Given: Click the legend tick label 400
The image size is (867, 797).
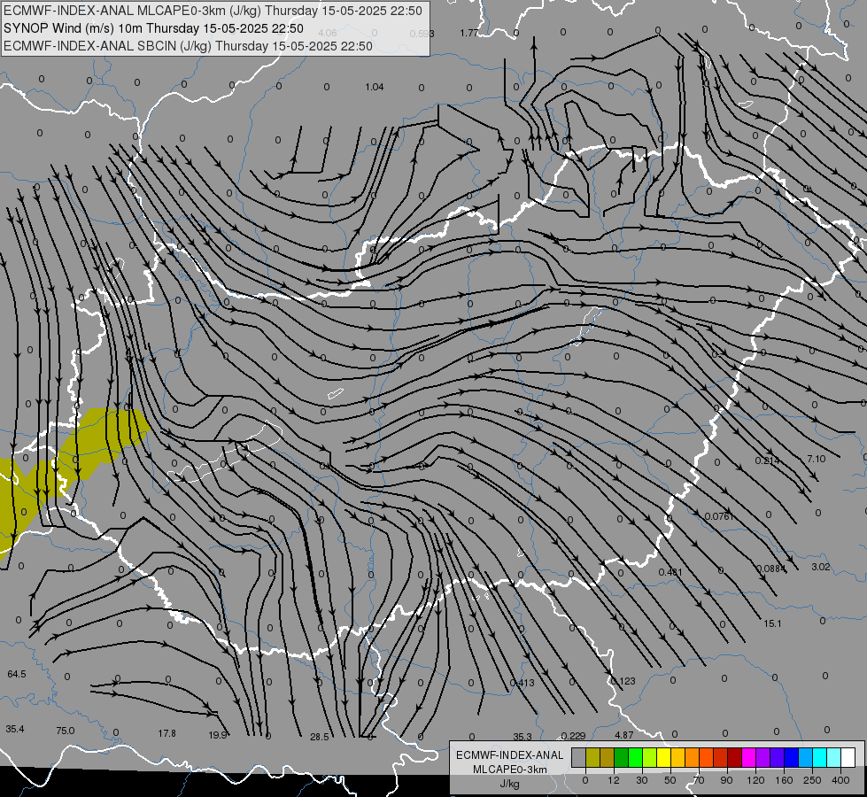Looking at the screenshot, I should [840, 780].
